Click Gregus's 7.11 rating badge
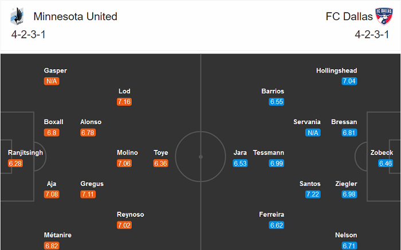Viewport: 401px width, 250px height. point(88,195)
